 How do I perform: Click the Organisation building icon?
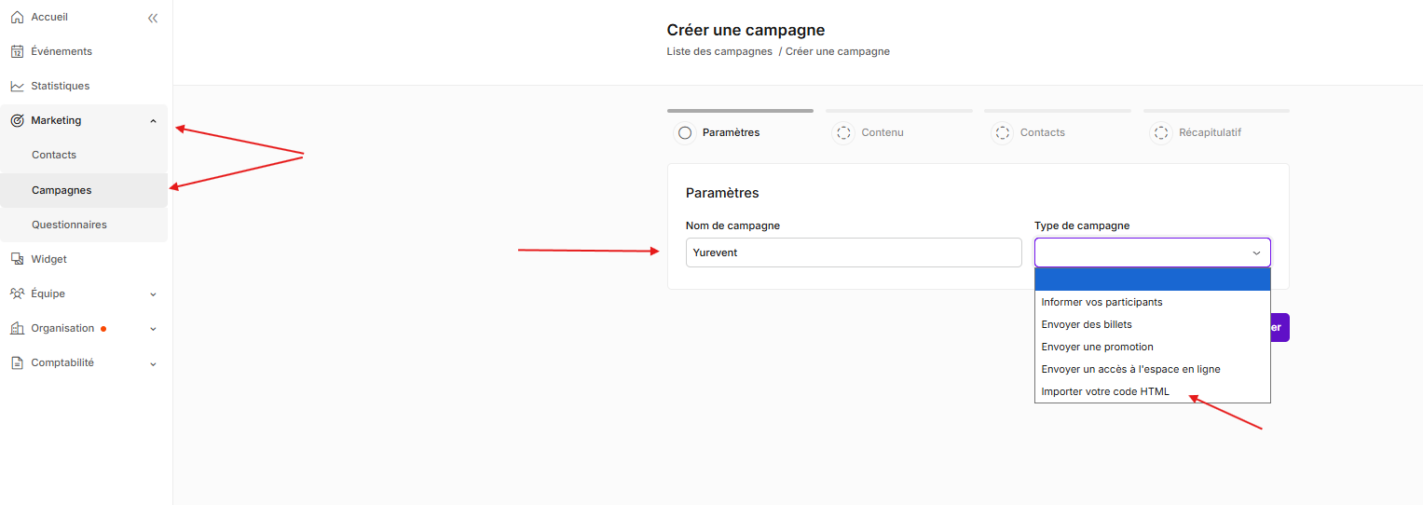(17, 328)
